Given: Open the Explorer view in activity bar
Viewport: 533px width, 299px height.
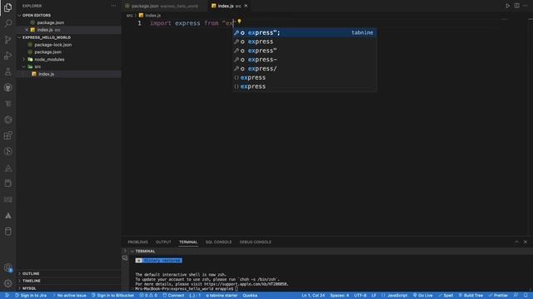Looking at the screenshot, I should click(7, 7).
